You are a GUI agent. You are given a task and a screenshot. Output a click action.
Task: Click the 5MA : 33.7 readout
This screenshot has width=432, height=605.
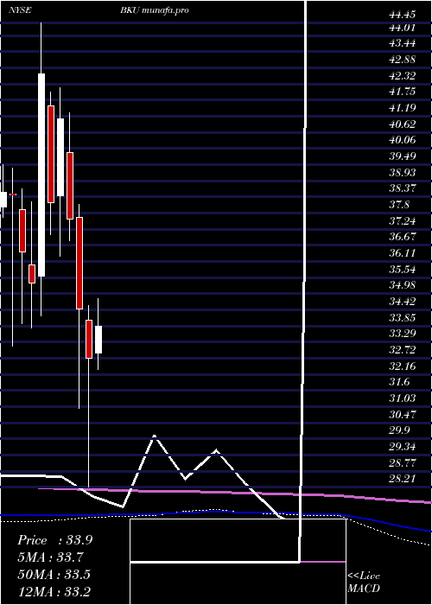pyautogui.click(x=51, y=557)
